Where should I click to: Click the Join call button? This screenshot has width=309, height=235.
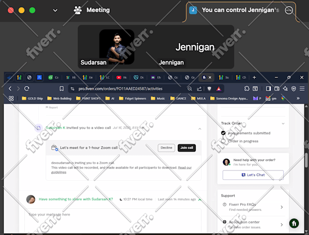click(187, 148)
